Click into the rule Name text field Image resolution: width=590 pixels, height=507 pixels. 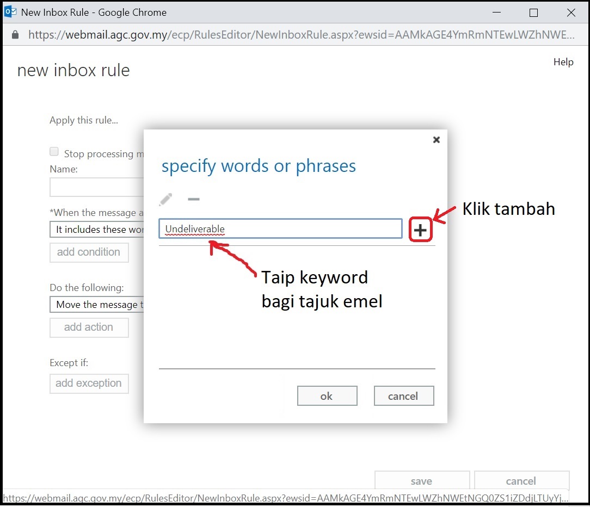coord(97,187)
